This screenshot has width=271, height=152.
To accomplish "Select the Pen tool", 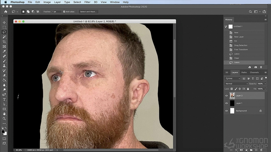I will tap(4, 95).
